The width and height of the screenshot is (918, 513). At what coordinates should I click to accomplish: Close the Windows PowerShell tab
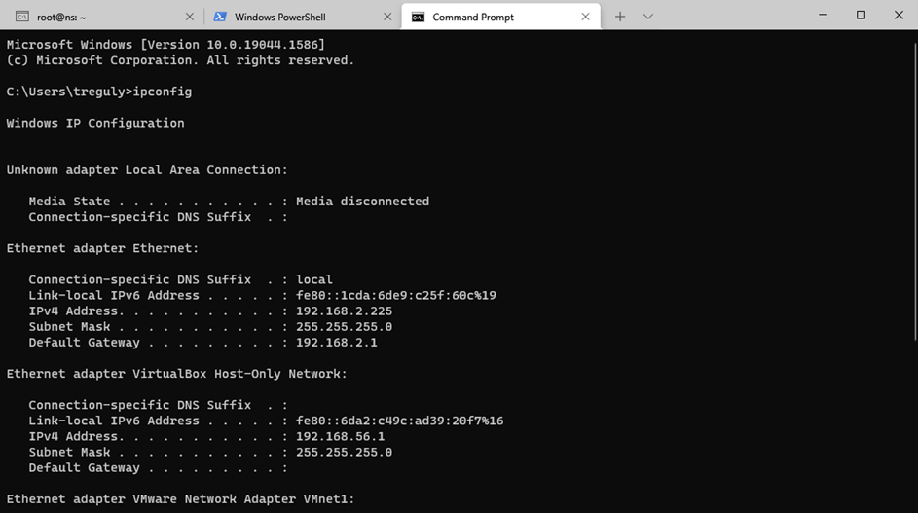(x=387, y=17)
